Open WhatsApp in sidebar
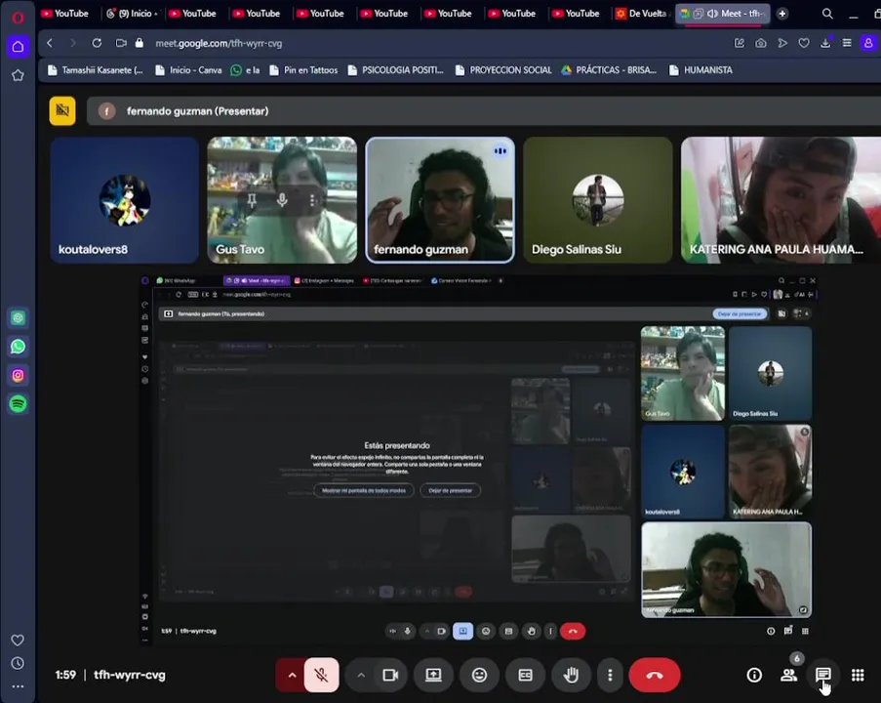 pyautogui.click(x=18, y=347)
